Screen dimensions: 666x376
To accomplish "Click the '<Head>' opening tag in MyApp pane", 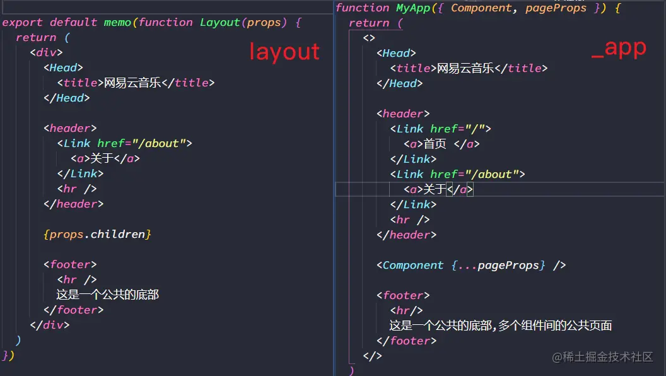I will coord(396,53).
